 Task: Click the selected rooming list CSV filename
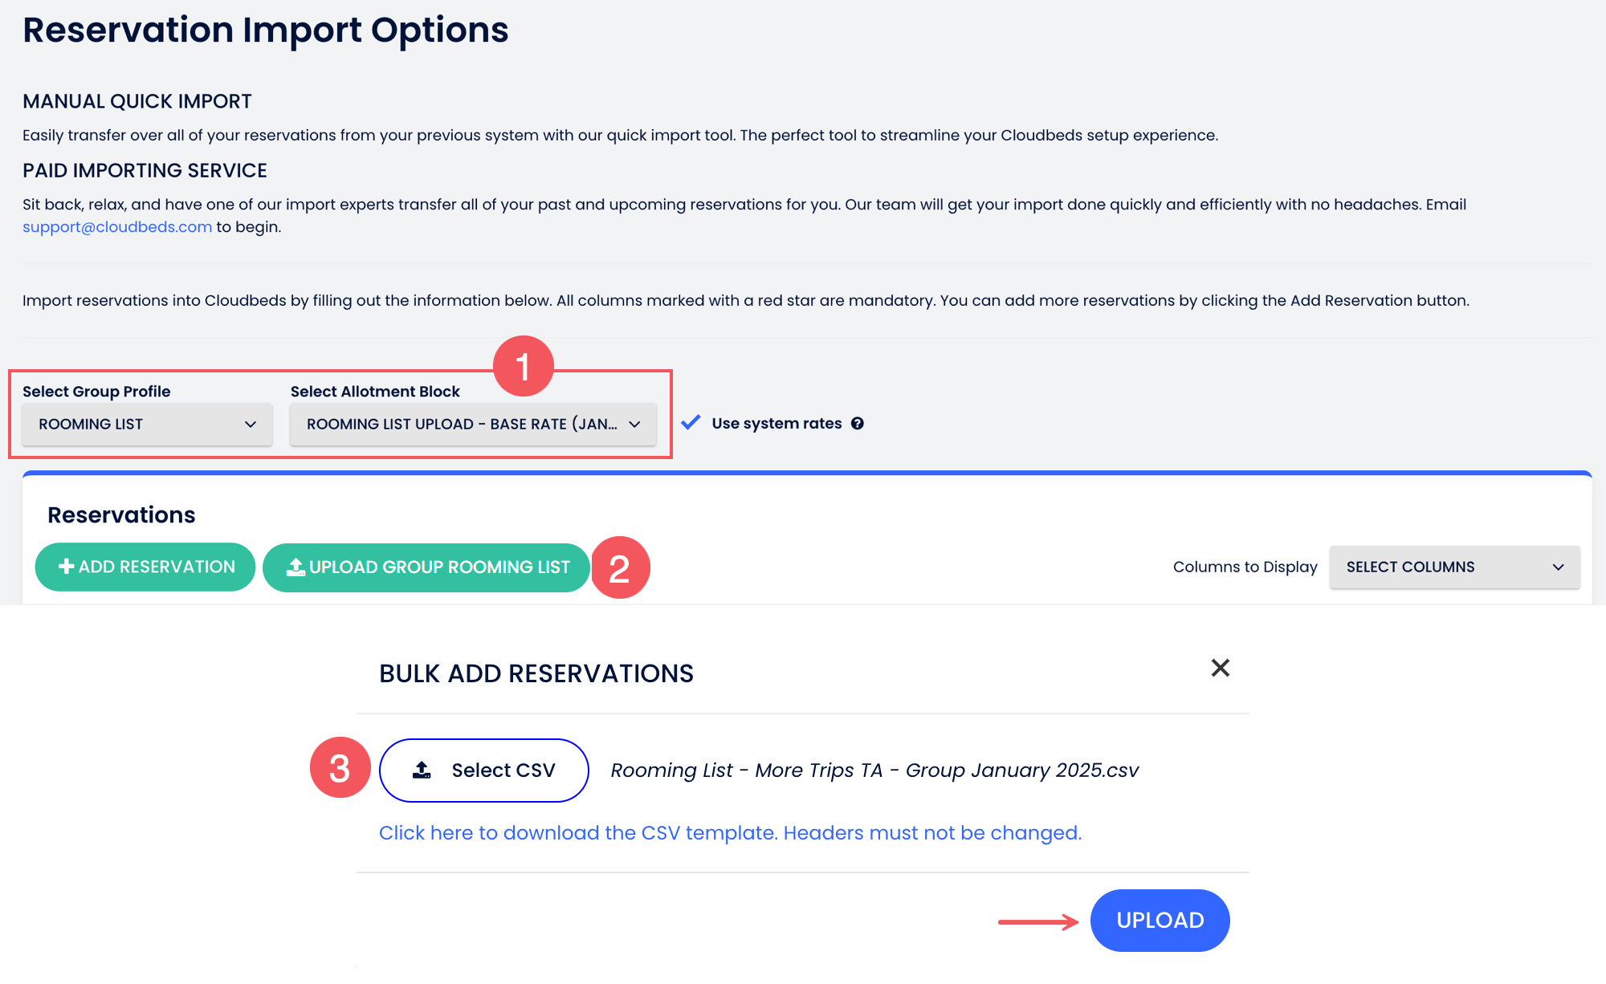coord(874,771)
